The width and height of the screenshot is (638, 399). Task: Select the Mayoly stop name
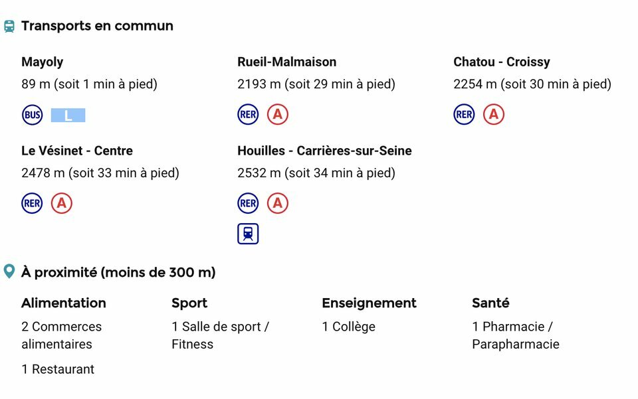click(43, 62)
